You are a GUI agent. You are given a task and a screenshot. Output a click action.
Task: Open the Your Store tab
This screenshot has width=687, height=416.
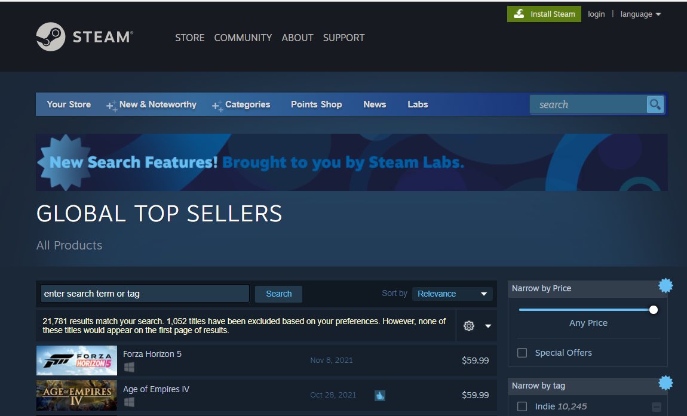[x=69, y=104]
